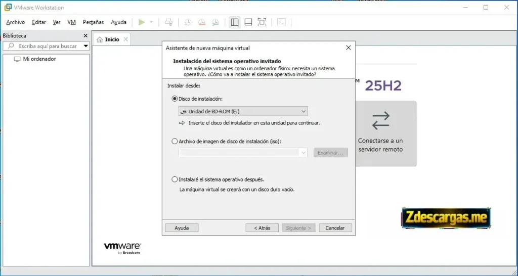518x276 pixels.
Task: Click the console view toolbar icon
Action: pos(281,22)
